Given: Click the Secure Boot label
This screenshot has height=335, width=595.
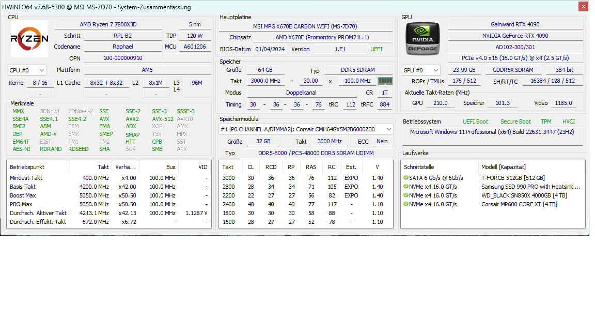Looking at the screenshot, I should point(515,121).
